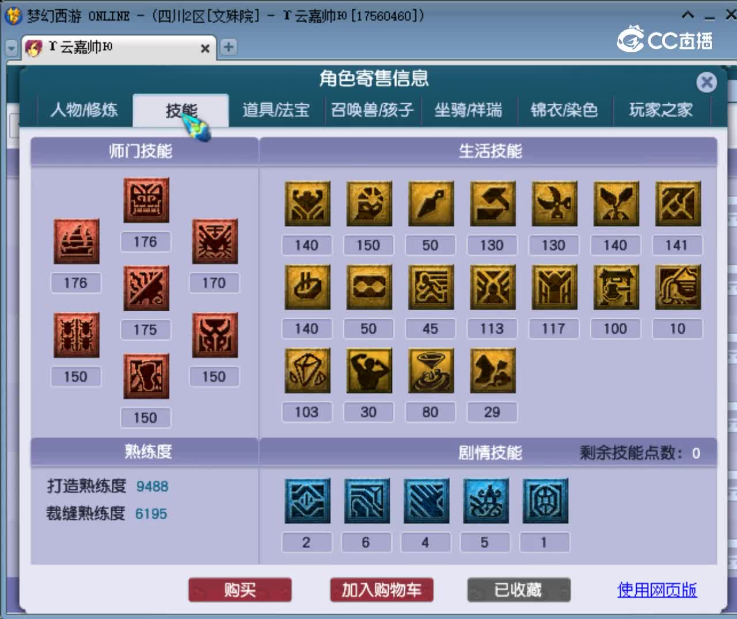The height and width of the screenshot is (619, 737).
Task: Select the life skill icon above level 113
Action: pyautogui.click(x=493, y=287)
